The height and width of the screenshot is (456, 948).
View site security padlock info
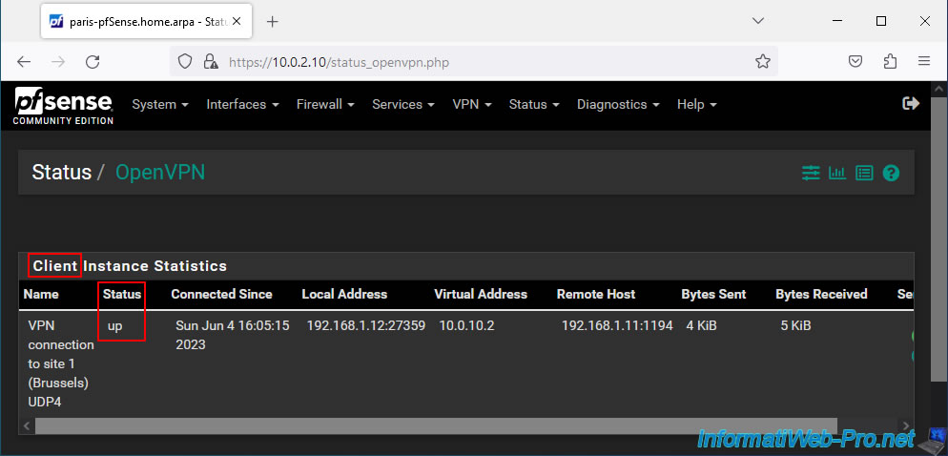point(210,62)
